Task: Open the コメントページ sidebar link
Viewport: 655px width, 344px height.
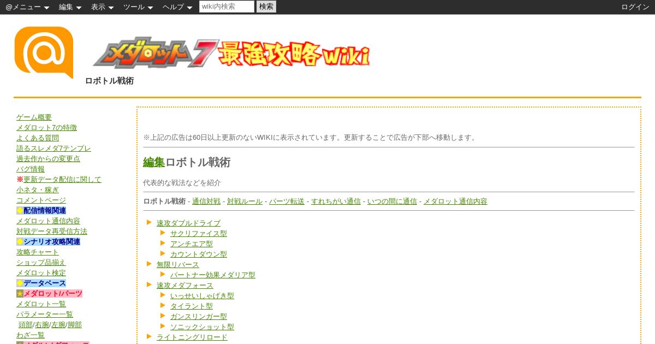Action: [x=41, y=200]
